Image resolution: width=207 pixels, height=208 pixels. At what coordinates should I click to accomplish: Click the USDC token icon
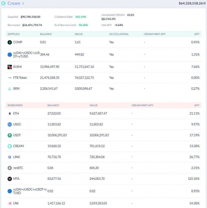click(10, 124)
